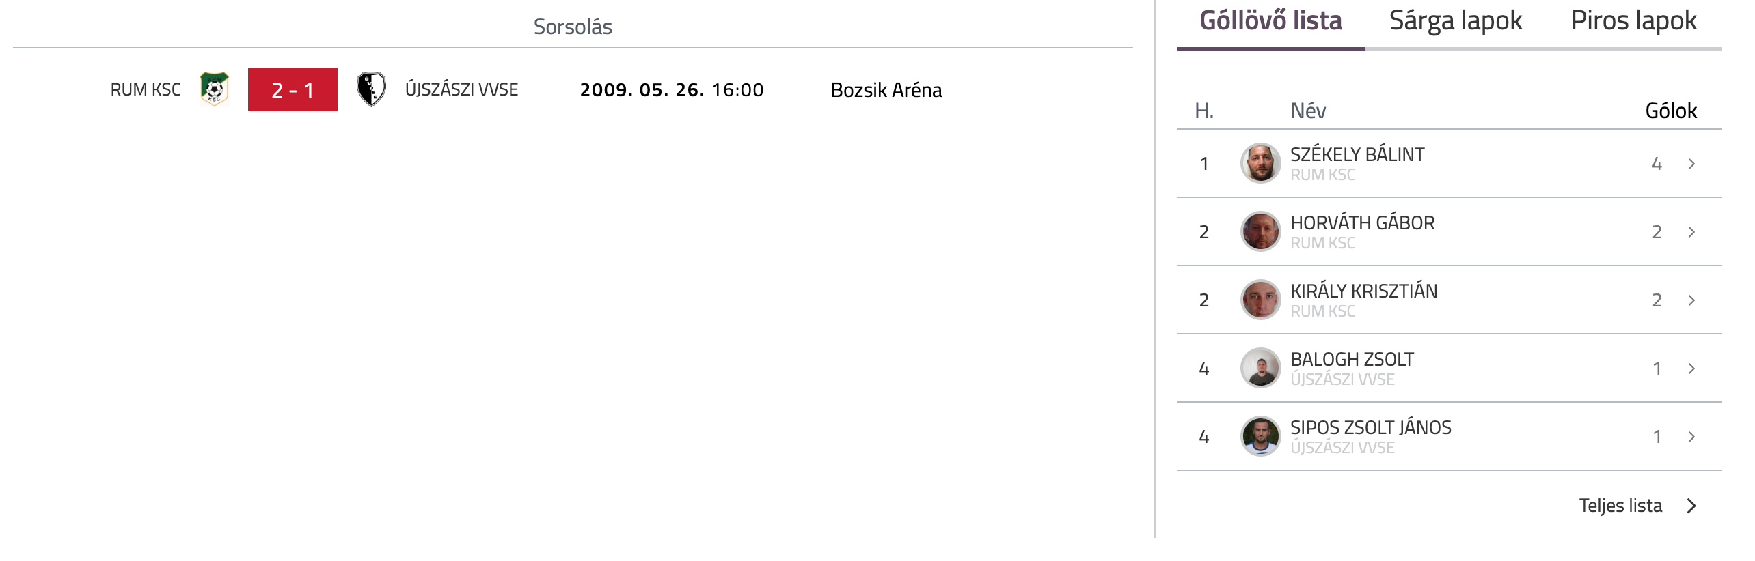
Task: Click the 2 - 1 match score
Action: (292, 89)
